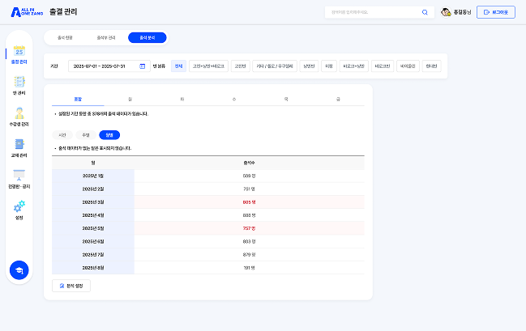Toggle the weekly view pill
The width and height of the screenshot is (526, 331).
pos(86,135)
